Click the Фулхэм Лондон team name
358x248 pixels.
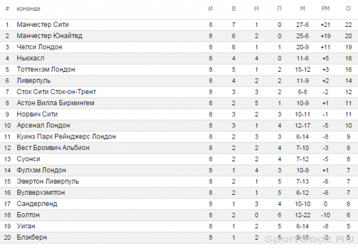pos(41,170)
